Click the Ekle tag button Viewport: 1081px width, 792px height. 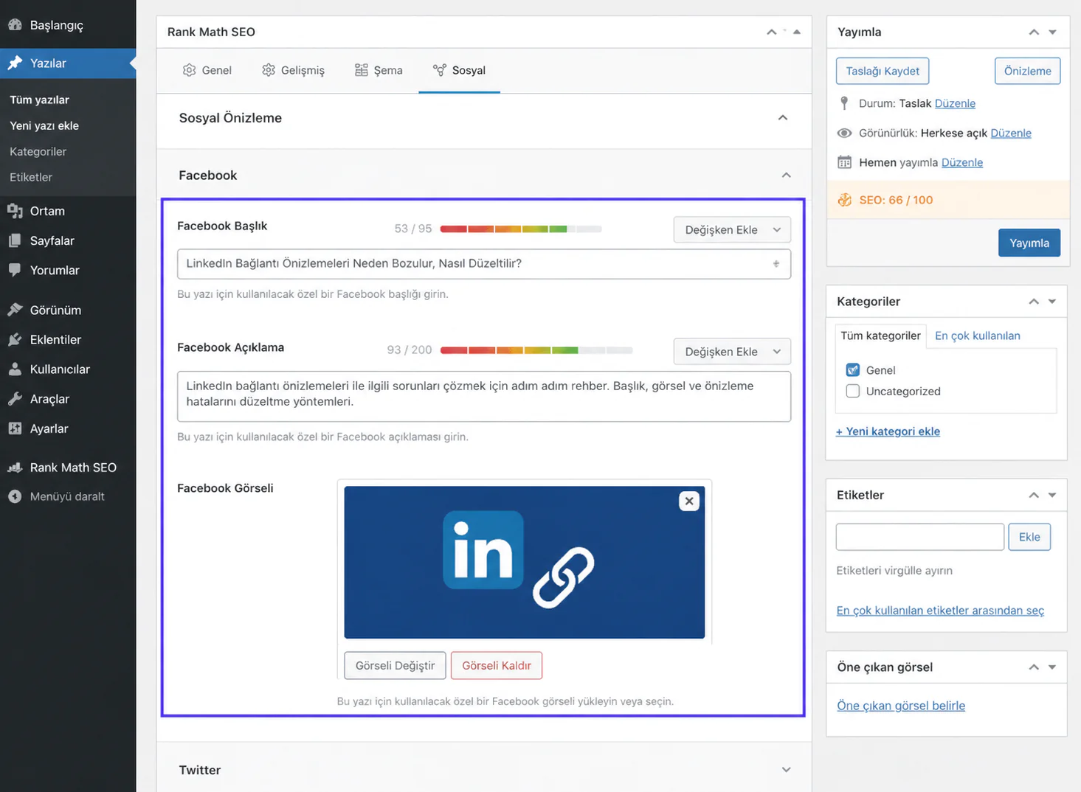click(1029, 537)
